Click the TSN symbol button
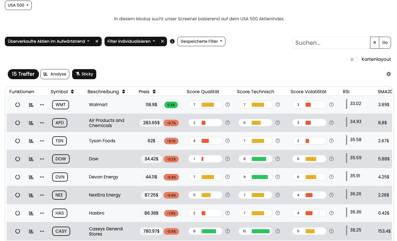The width and height of the screenshot is (397, 241). 59,141
